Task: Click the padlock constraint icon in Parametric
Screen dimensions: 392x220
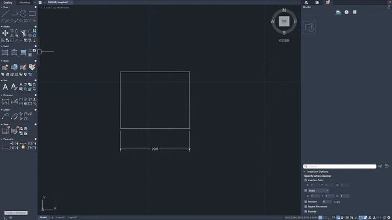Action: click(x=23, y=146)
